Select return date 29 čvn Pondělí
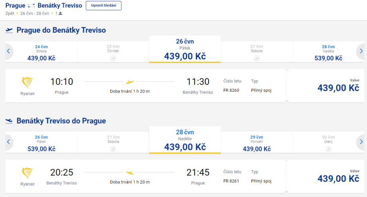367x197 pixels. (257, 143)
